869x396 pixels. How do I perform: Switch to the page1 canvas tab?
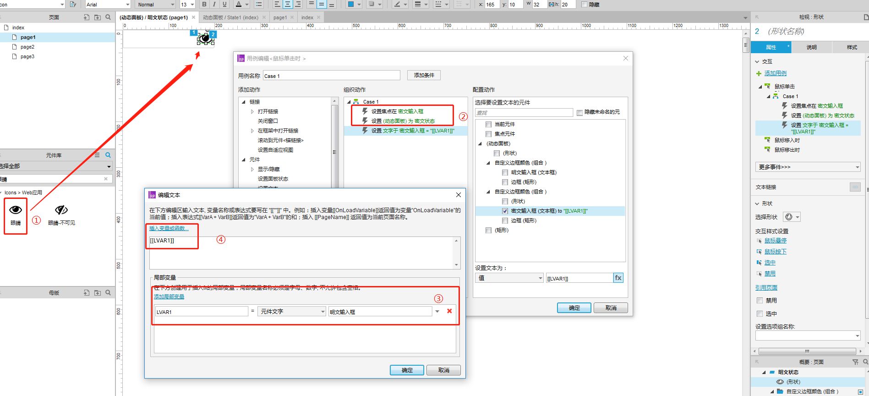[x=280, y=17]
